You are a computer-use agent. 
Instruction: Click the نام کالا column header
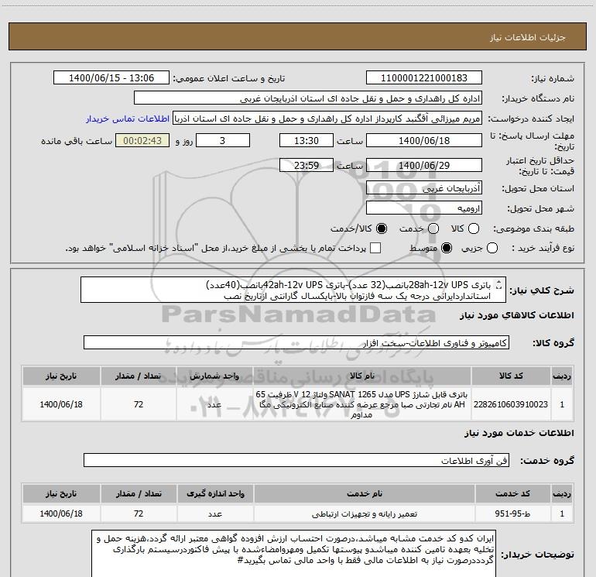[x=362, y=376]
